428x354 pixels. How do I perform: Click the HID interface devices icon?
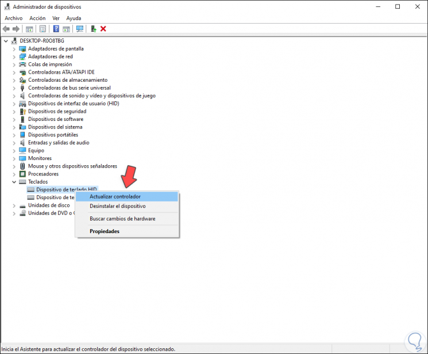(22, 104)
